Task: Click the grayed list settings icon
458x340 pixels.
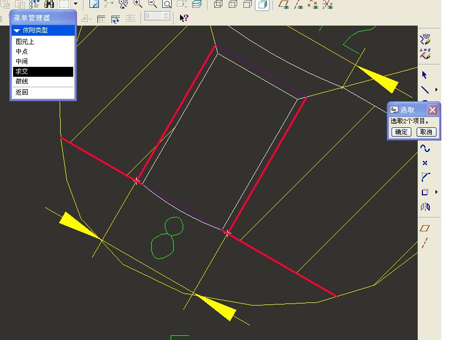Action: (130, 19)
